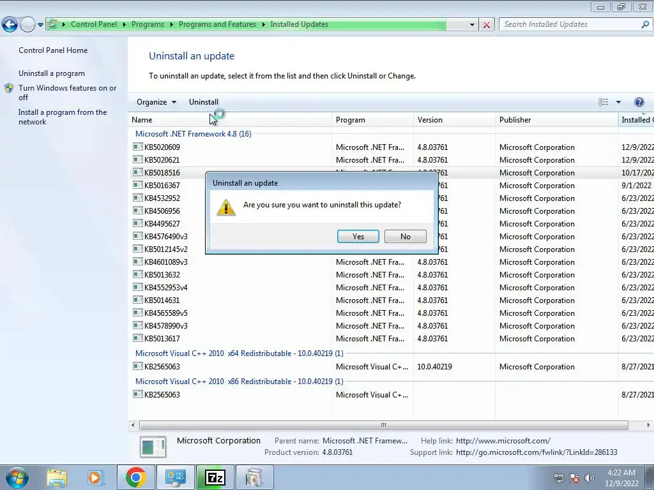Open the fwlink support link
Viewport: 654px width, 490px height.
click(x=536, y=452)
